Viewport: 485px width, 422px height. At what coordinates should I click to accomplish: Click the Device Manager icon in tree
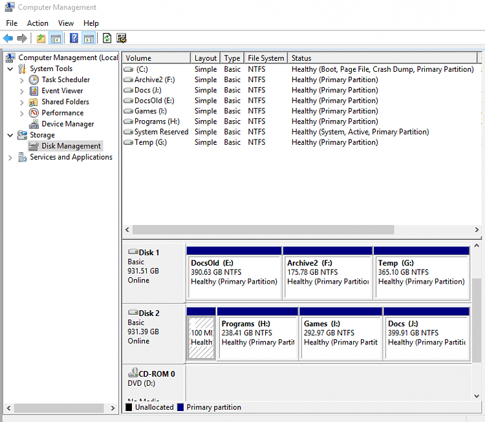click(x=34, y=124)
